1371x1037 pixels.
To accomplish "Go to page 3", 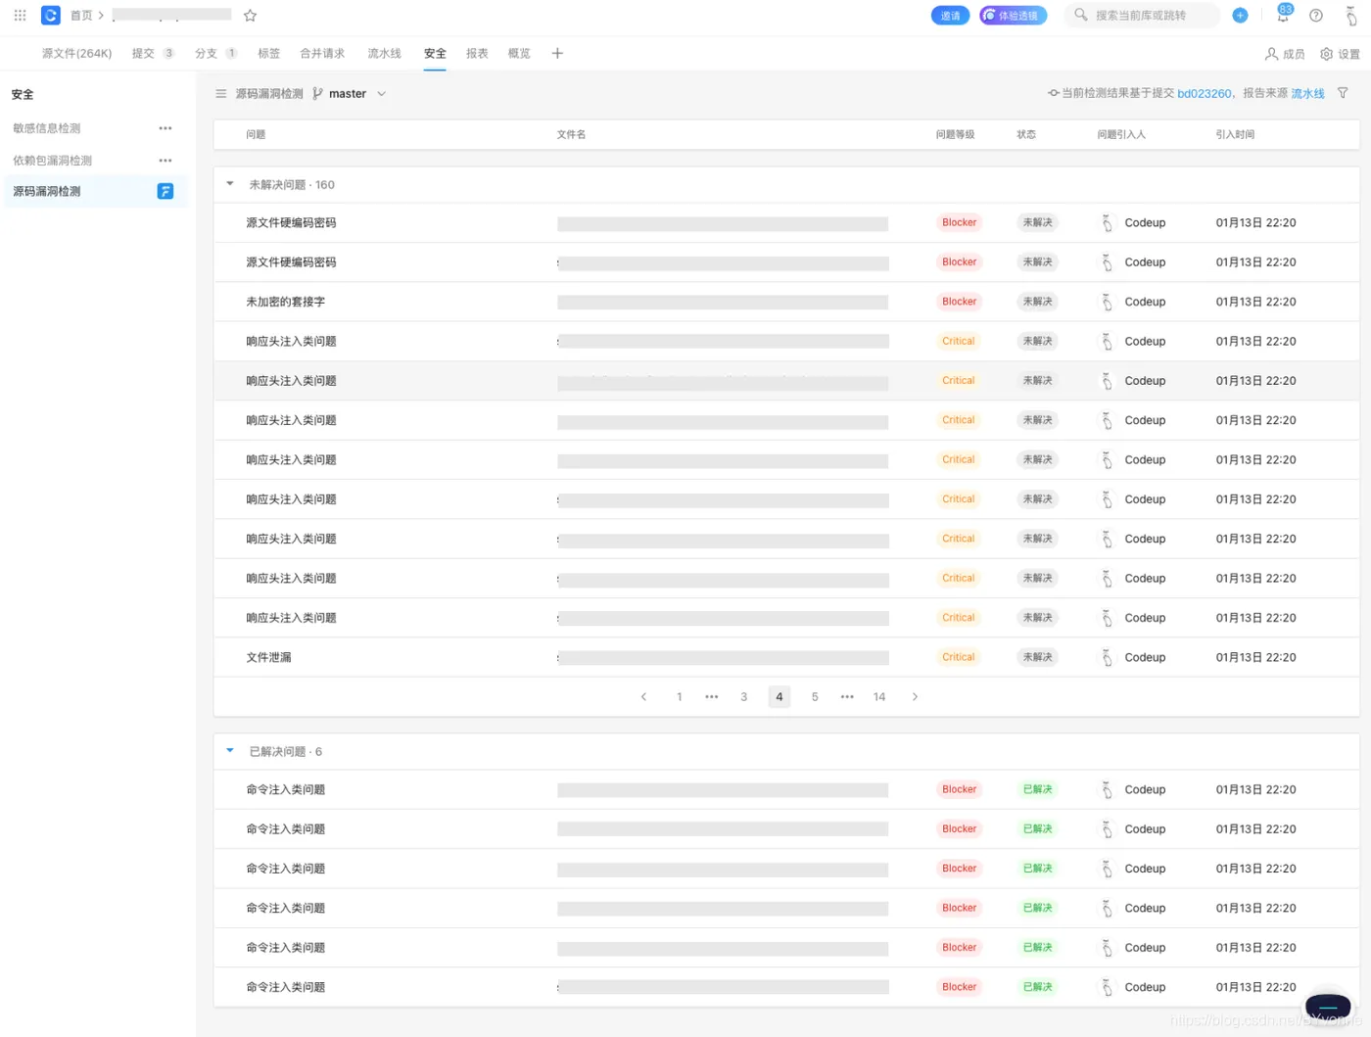I will click(743, 697).
